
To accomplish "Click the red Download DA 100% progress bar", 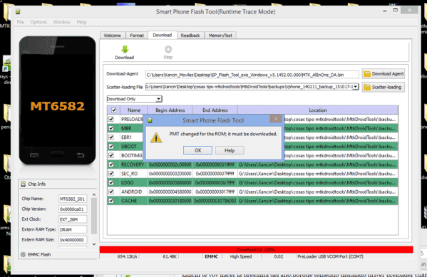I will pyautogui.click(x=256, y=249).
